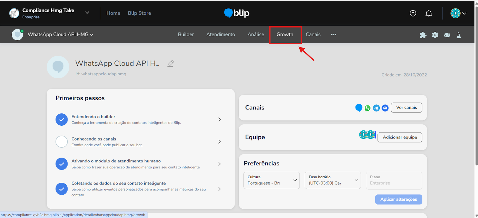Expand Entendendo o builder row arrow
The image size is (478, 218).
[x=220, y=119]
